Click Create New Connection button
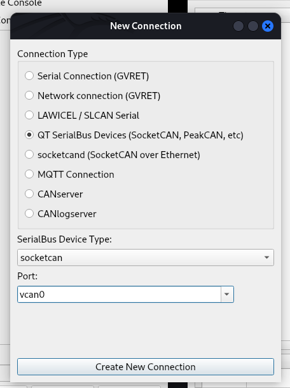Viewport: 290px width, 388px height. (146, 366)
